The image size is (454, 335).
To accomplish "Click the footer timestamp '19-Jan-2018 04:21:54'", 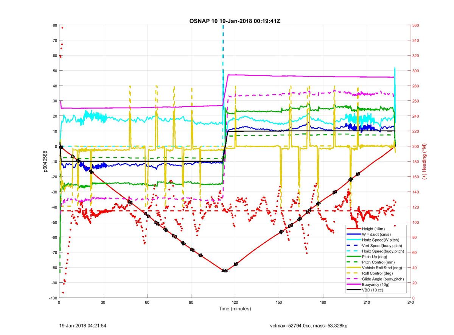I will [83, 325].
